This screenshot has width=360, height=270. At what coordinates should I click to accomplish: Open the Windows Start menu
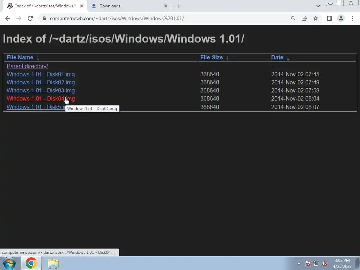pos(9,263)
